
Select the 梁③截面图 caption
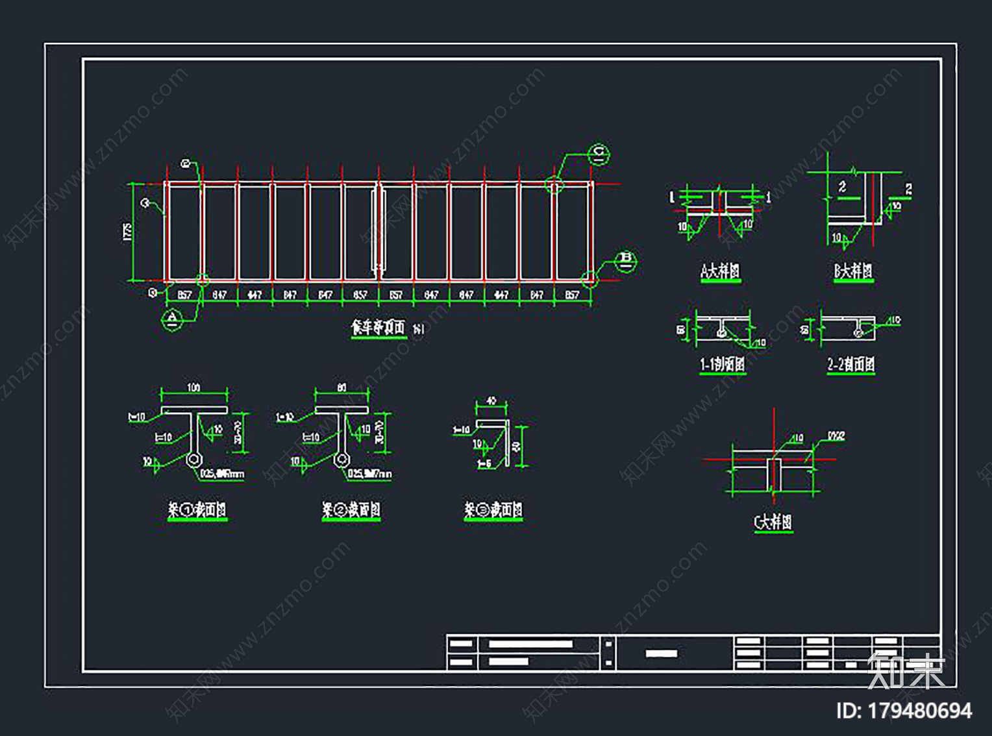point(493,510)
